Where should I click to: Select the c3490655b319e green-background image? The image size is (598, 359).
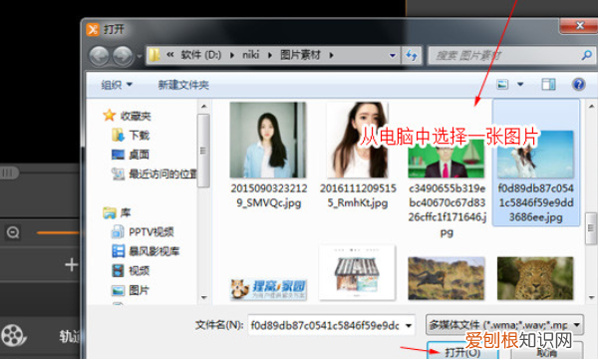447,159
